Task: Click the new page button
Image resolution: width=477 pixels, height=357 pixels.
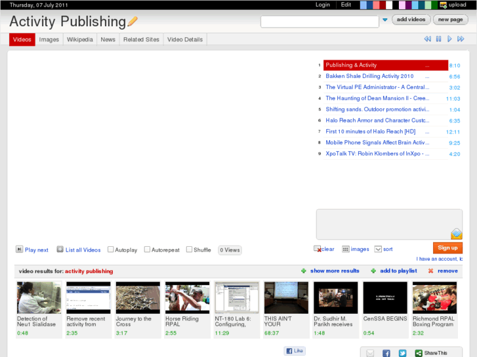Action: coord(451,20)
